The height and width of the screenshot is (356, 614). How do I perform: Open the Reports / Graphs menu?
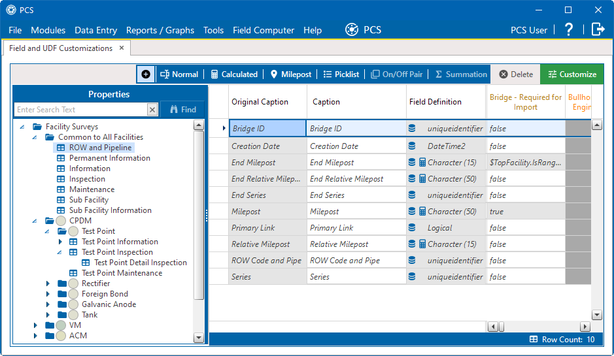point(160,30)
